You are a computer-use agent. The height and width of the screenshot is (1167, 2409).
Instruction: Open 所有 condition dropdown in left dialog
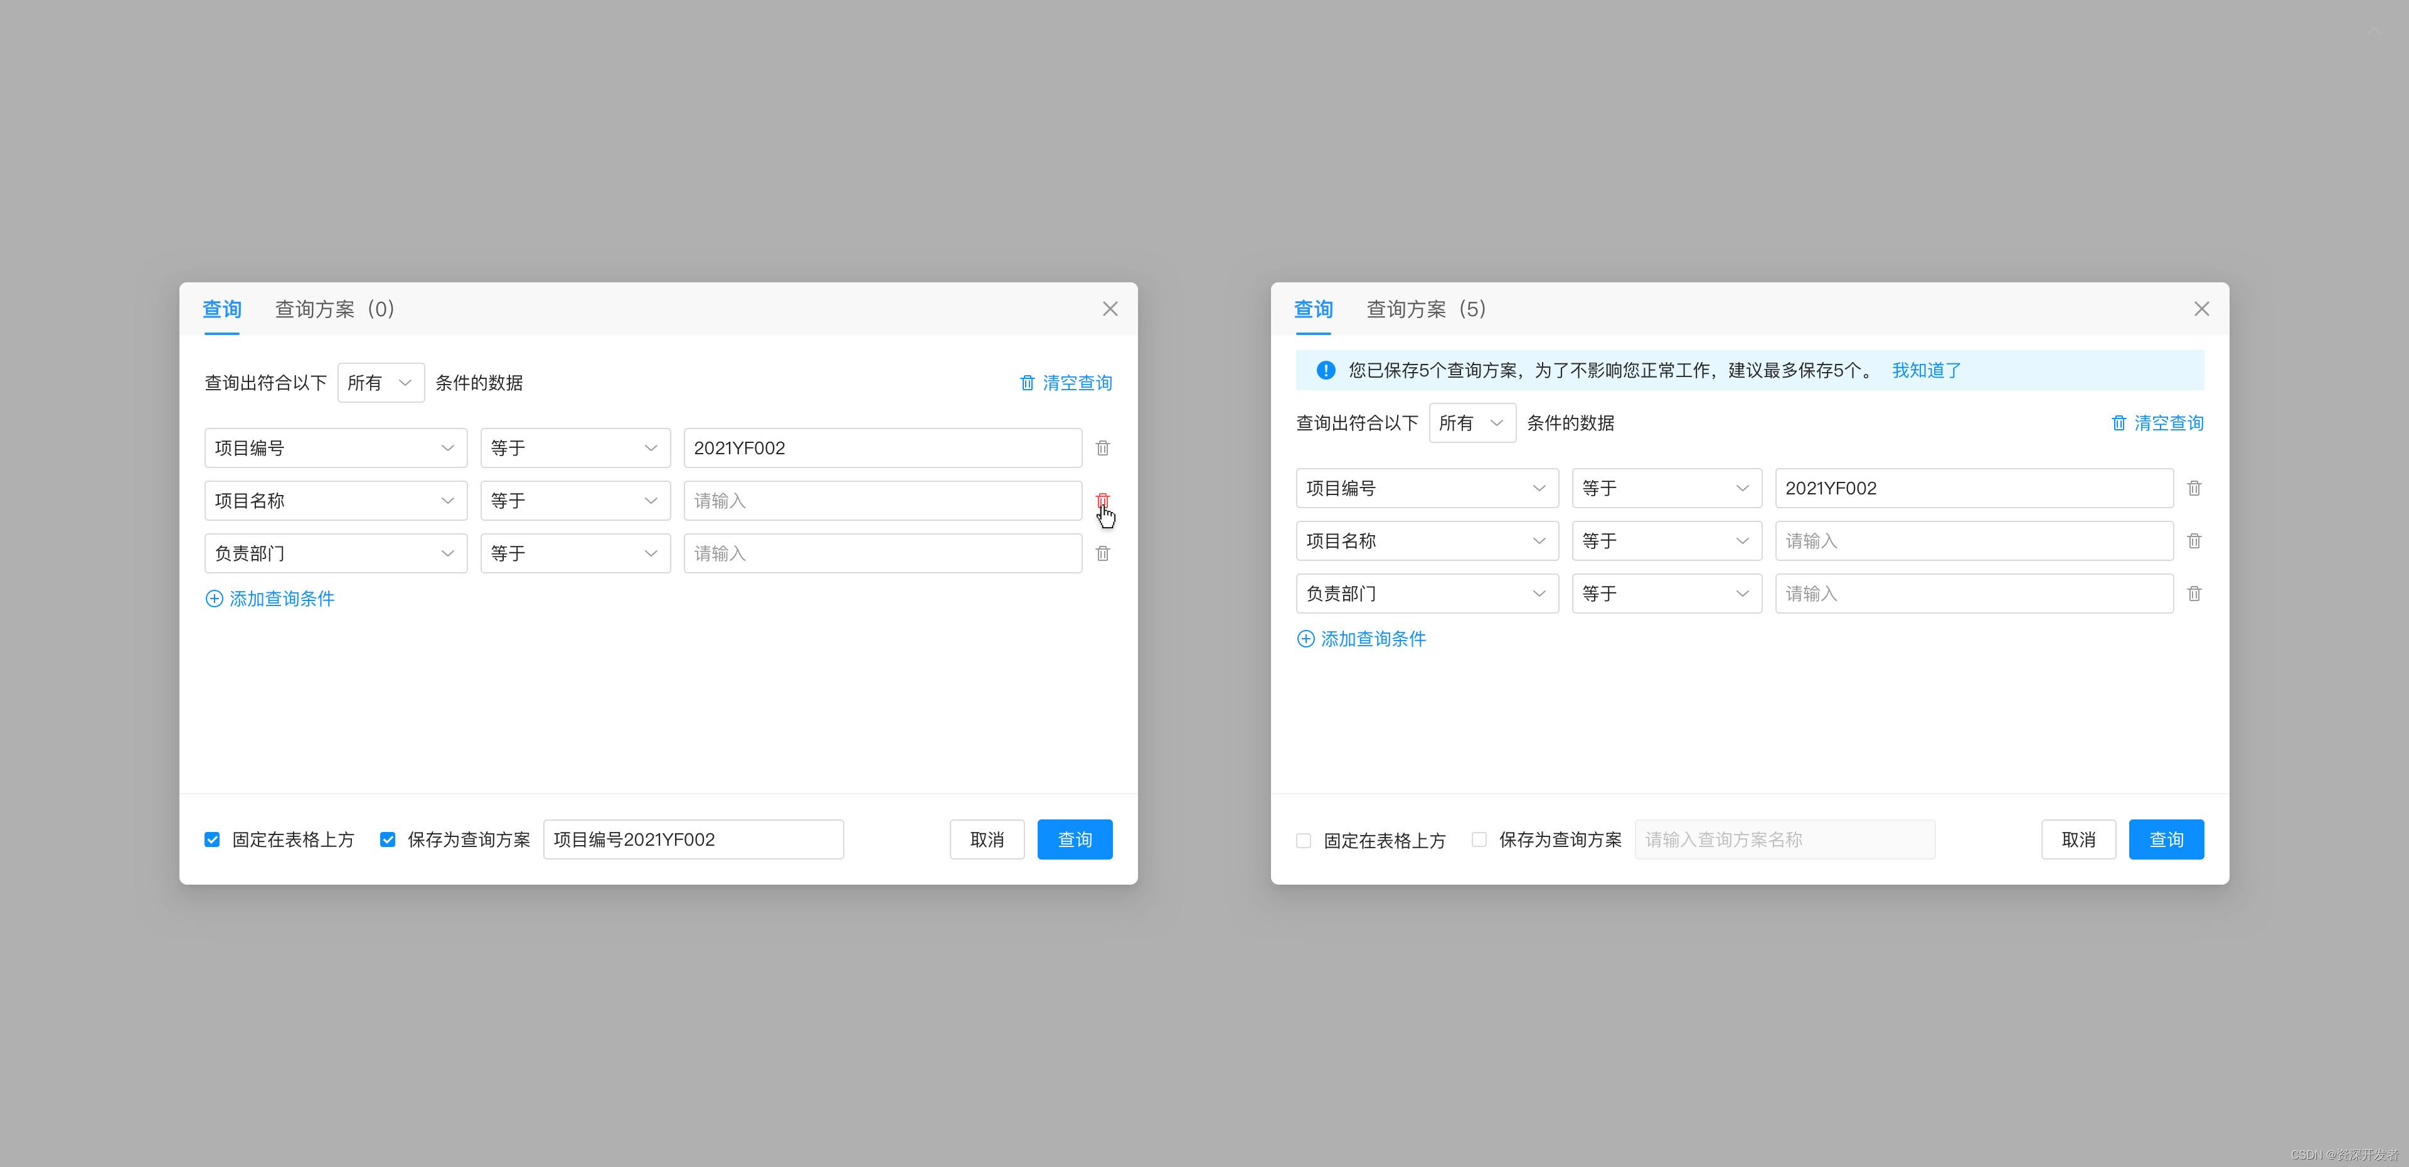(x=381, y=383)
